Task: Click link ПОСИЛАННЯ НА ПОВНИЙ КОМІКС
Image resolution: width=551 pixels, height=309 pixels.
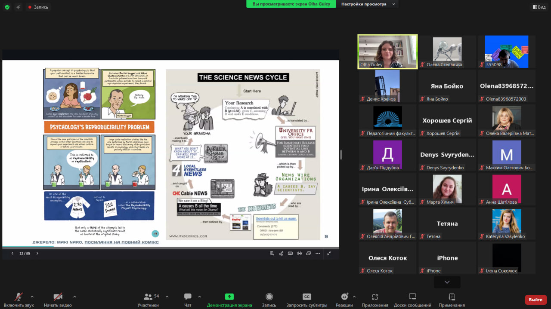Action: [121, 242]
